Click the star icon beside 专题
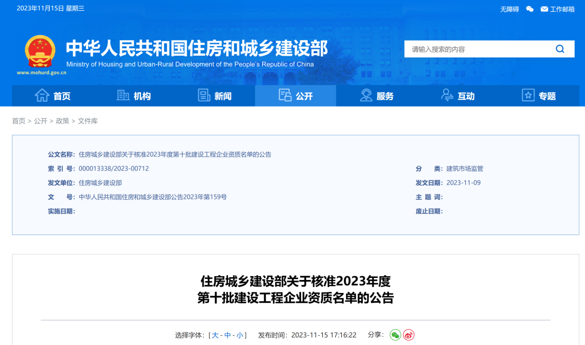 (527, 95)
